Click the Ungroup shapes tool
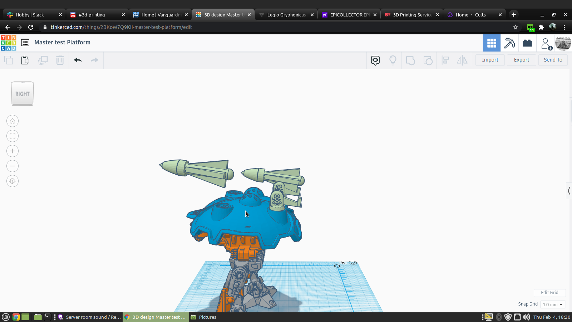The image size is (572, 322). click(x=428, y=60)
